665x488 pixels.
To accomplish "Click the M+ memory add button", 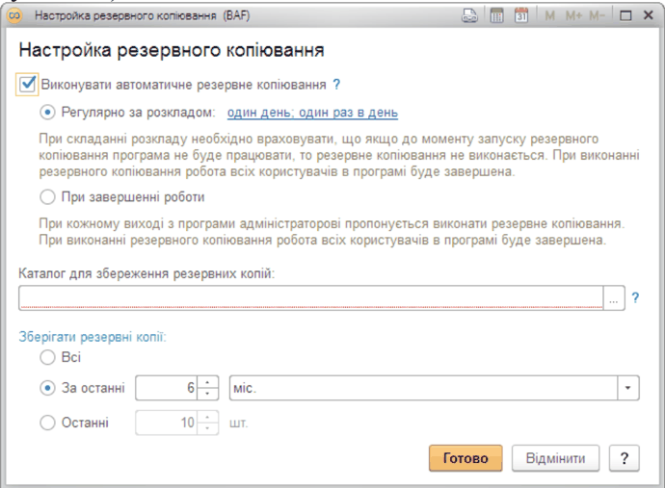I will tap(573, 15).
